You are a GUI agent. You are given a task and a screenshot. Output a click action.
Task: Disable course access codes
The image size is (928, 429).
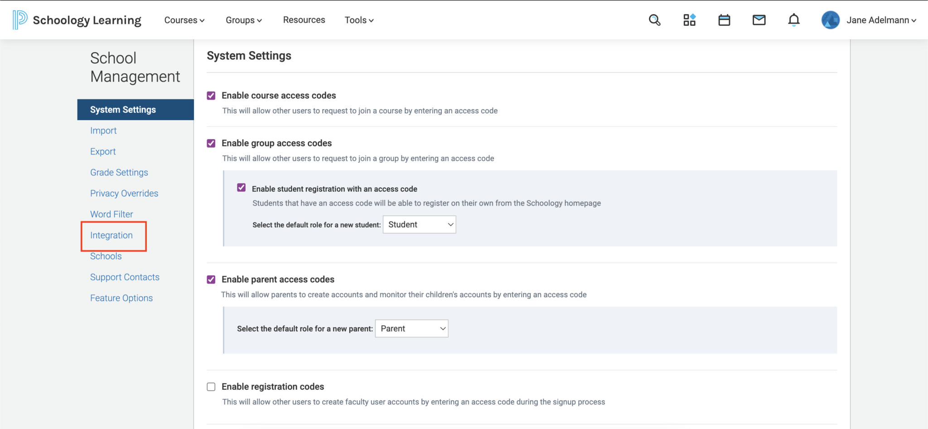point(211,95)
